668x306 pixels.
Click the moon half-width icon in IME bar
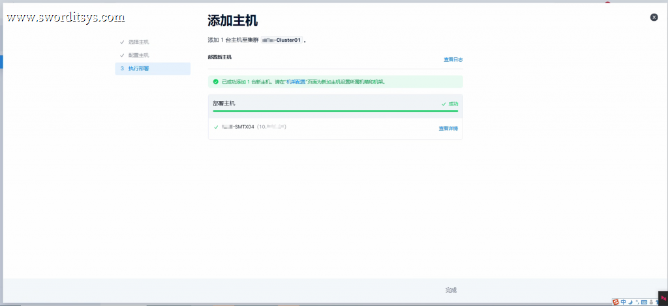pyautogui.click(x=631, y=302)
